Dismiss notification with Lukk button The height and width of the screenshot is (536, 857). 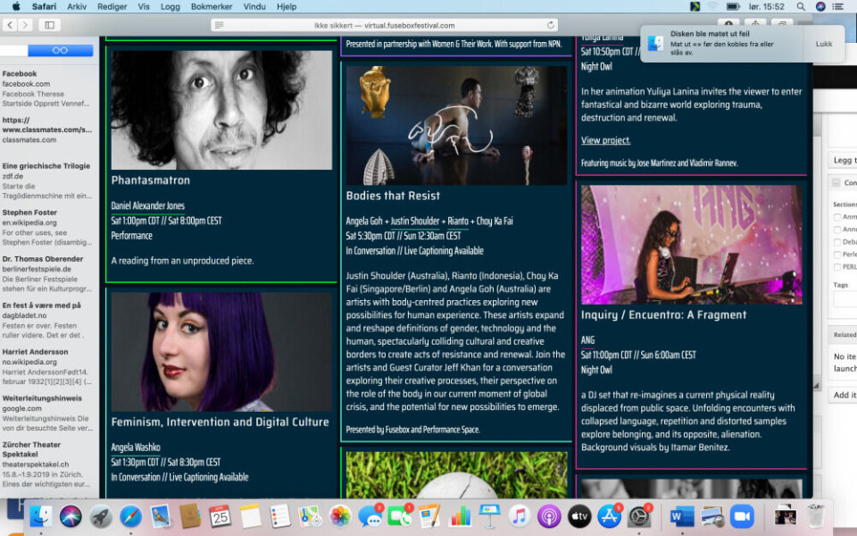click(x=824, y=44)
